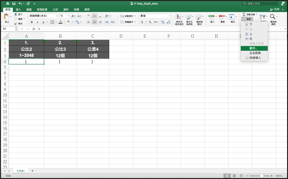Screen dimensions: 288x179
Task: Redo with the circular arrow icon
Action: tap(28, 4)
